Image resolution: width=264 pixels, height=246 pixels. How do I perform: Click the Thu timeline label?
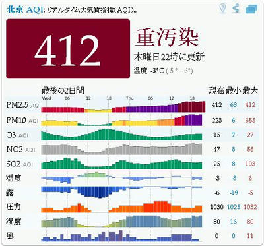coord(130,98)
